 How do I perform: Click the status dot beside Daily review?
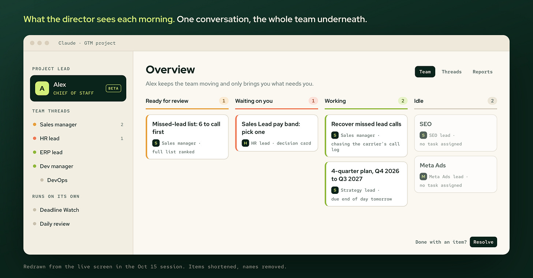[x=34, y=224]
